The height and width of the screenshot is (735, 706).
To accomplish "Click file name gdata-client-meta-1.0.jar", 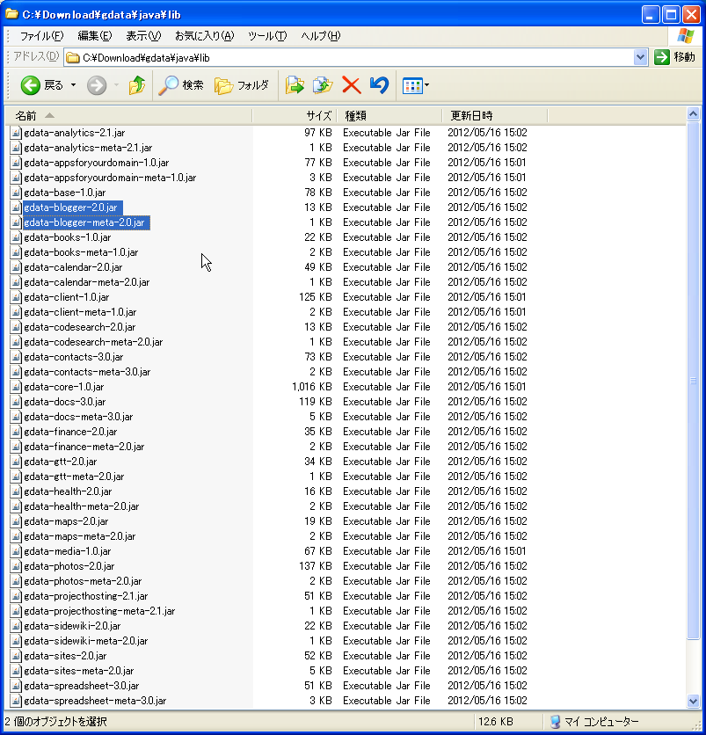I will pos(80,312).
